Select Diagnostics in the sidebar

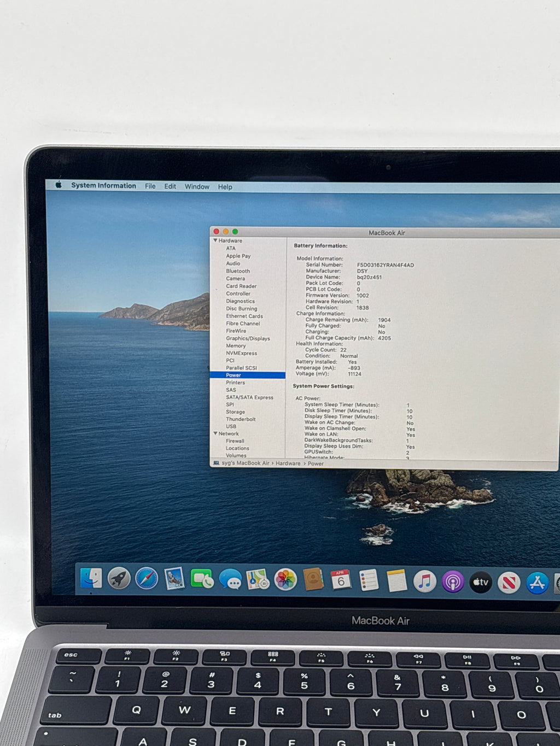tap(241, 301)
